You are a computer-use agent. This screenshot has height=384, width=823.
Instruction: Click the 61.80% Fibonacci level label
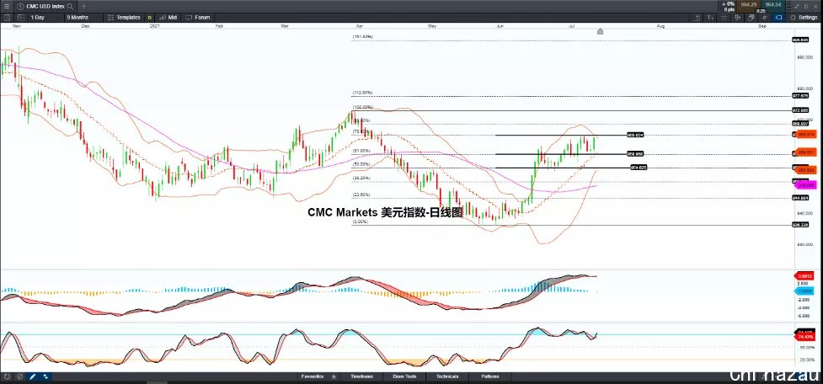point(361,151)
